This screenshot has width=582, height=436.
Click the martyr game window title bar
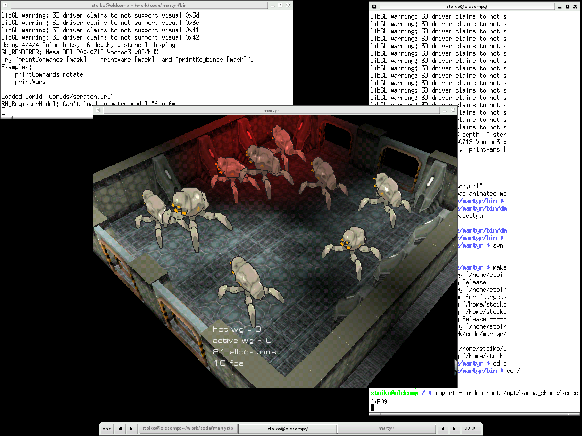[271, 110]
